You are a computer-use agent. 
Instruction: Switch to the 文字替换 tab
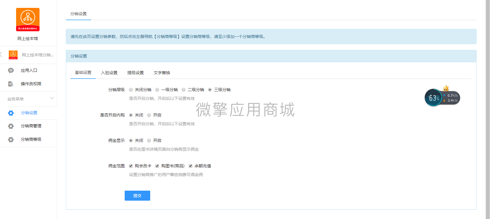(162, 73)
